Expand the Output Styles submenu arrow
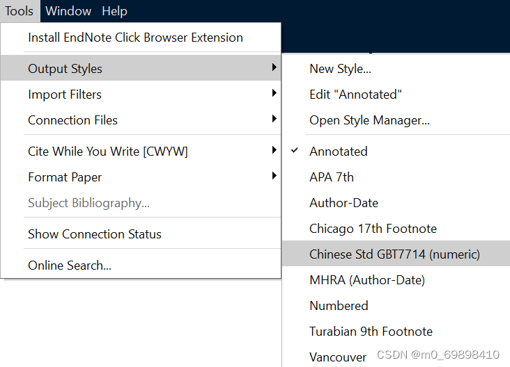 pos(275,67)
